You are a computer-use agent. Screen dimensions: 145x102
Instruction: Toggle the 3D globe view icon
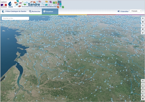[x=143, y=95]
